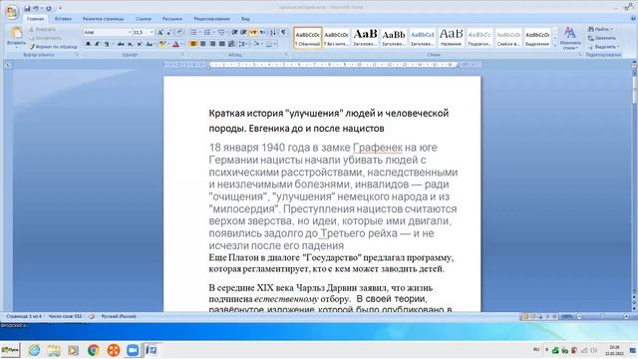Viewport: 638px width, 359px height.
Task: Click Заменить to replace text
Action: tap(602, 38)
